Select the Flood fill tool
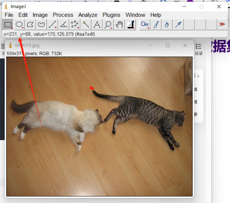Image resolution: width=230 pixels, height=203 pixels. (x=167, y=25)
